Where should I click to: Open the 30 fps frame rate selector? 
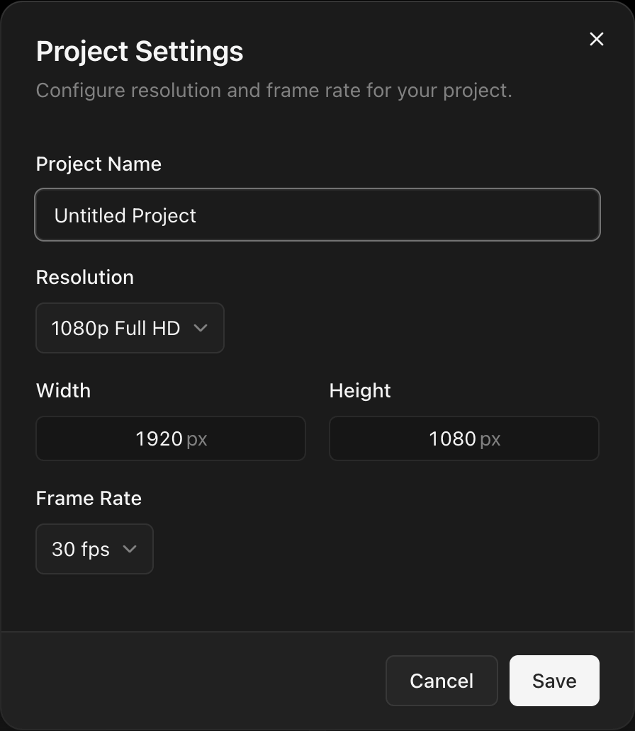94,549
